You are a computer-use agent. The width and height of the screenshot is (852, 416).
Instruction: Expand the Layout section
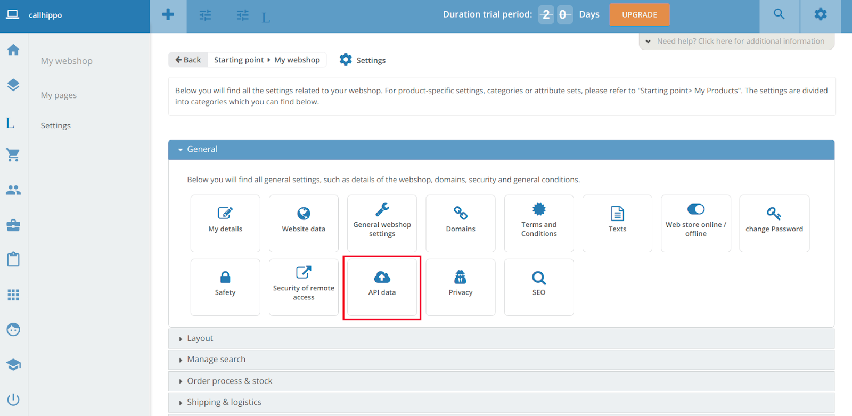pos(501,339)
